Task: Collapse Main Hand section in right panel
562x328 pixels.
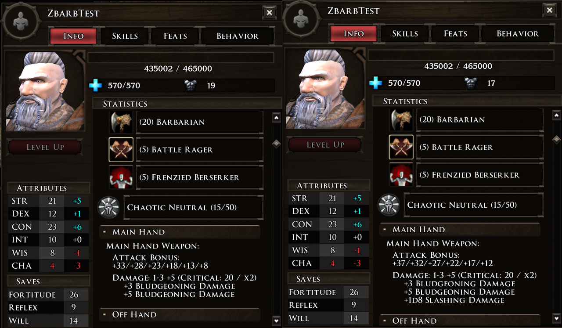Action: tap(384, 229)
